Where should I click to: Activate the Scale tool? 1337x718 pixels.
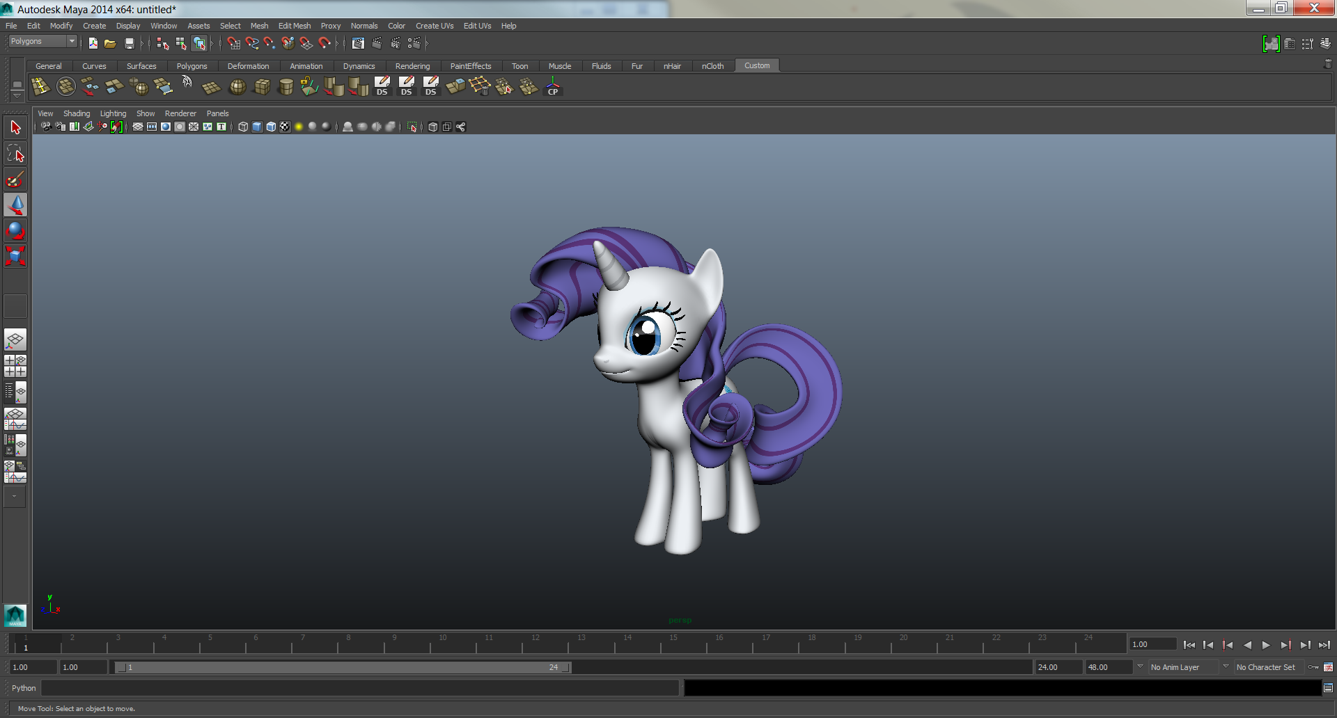click(15, 256)
